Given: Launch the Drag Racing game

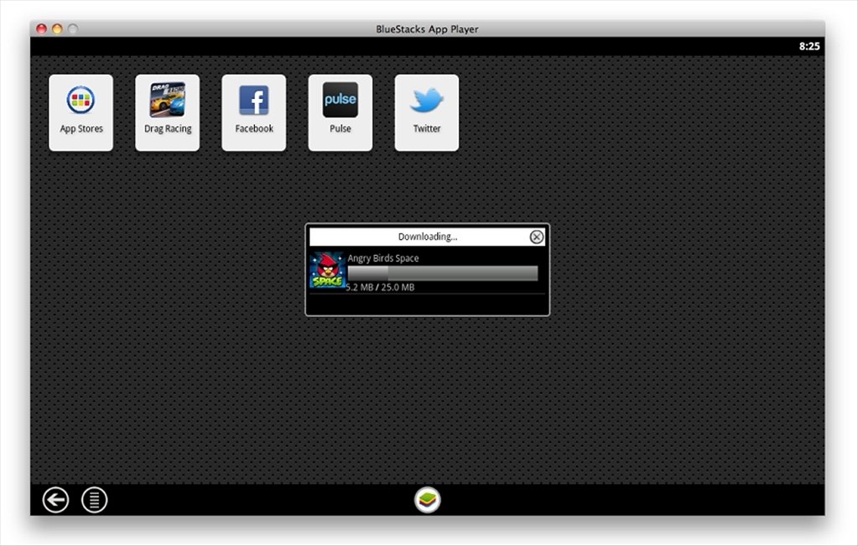Looking at the screenshot, I should click(168, 112).
